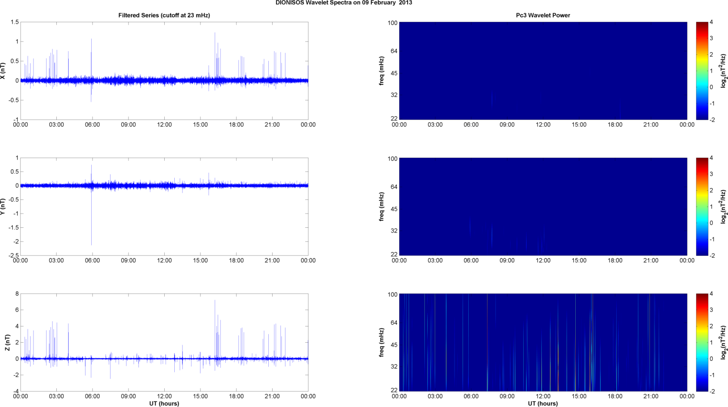
Task: Click the "4" label on the top colorbar
Action: click(711, 22)
